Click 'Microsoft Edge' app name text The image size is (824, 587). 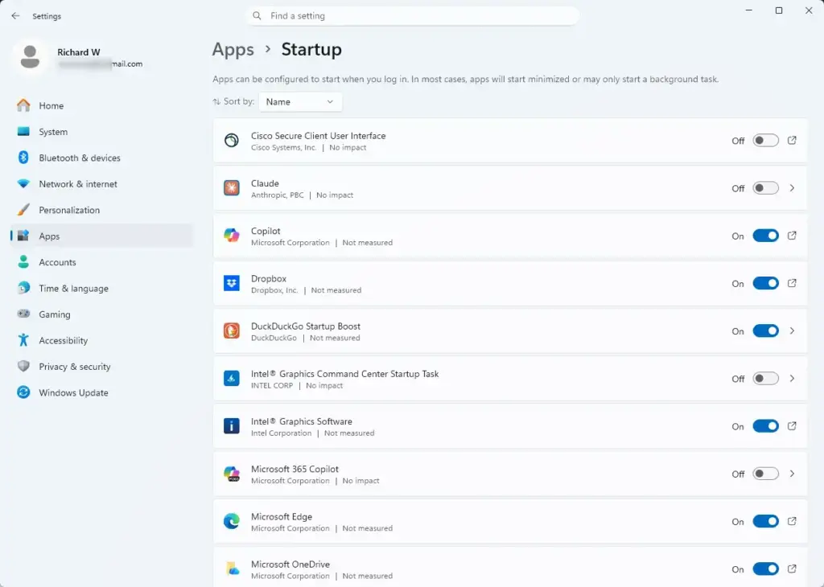[281, 517]
